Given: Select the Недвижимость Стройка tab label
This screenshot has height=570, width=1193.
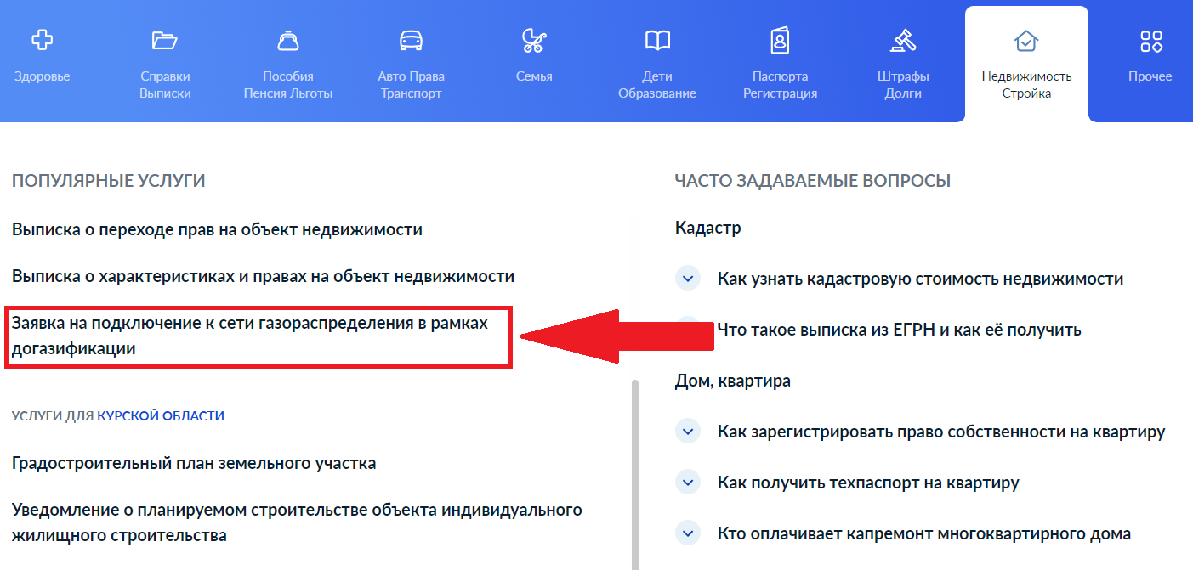Looking at the screenshot, I should tap(1026, 85).
